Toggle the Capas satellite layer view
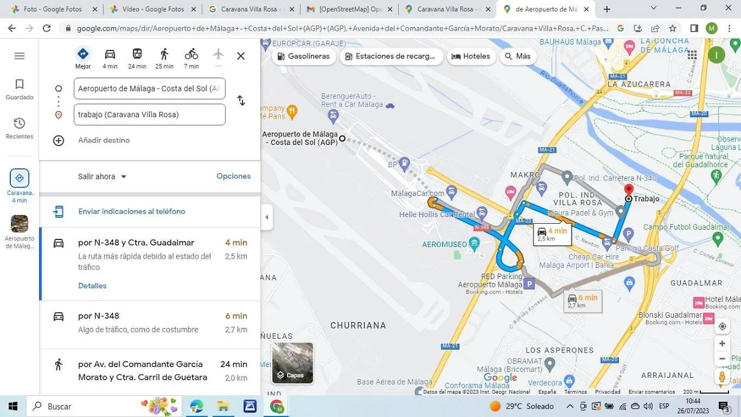 292,363
